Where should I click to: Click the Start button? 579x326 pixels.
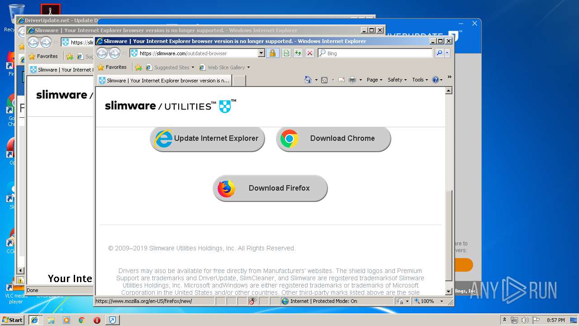12,320
